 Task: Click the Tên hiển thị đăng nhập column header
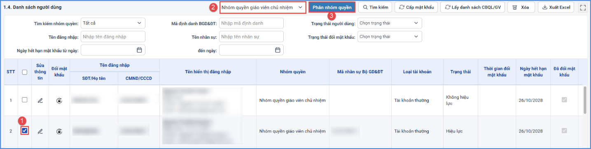(x=208, y=72)
